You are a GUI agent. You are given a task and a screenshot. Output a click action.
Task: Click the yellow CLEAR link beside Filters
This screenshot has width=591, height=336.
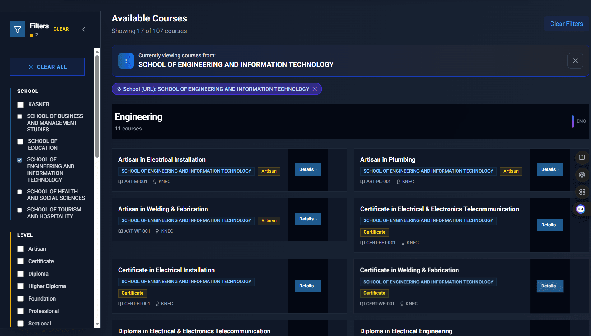[x=61, y=29]
